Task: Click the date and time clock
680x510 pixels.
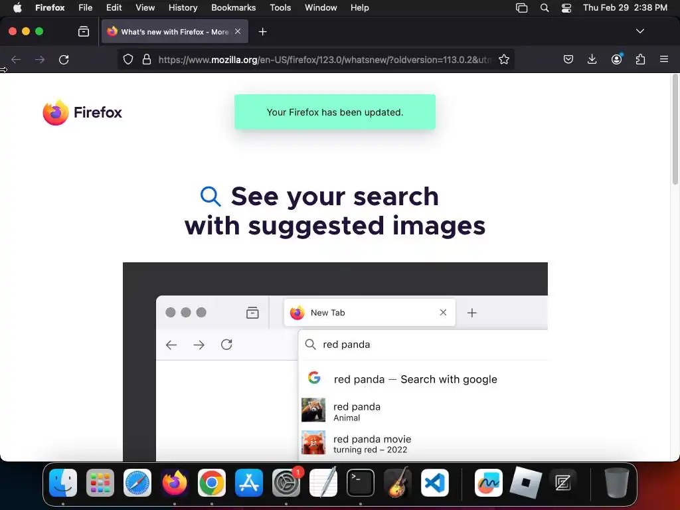Action: click(x=625, y=7)
